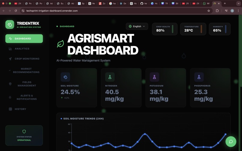Switch to the Google 'ha' tab
This screenshot has width=242, height=151.
[x=112, y=3]
